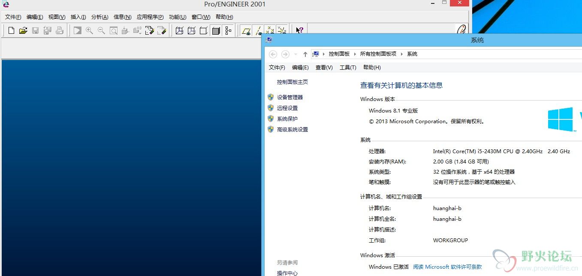Switch to No Hidden display mode

(204, 30)
